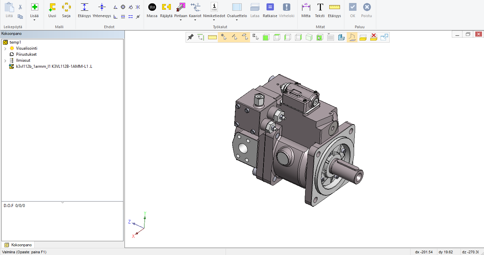Select the Räjäytä explode tool
The width and height of the screenshot is (484, 255).
coord(166,7)
